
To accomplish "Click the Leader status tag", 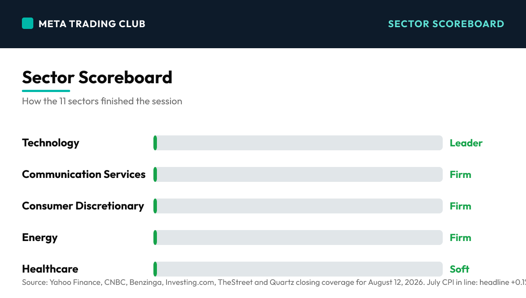I will (x=466, y=143).
